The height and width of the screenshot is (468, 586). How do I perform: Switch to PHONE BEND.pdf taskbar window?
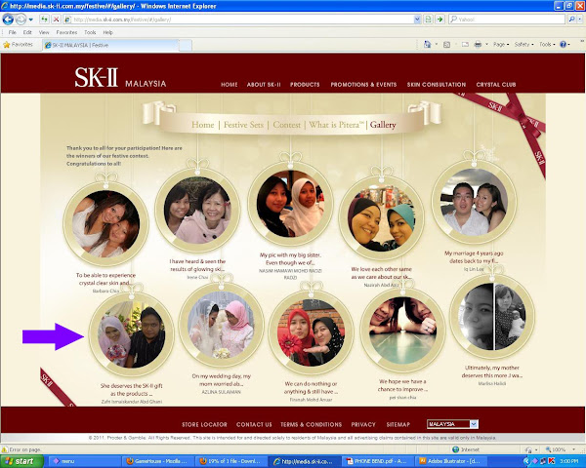coord(378,461)
